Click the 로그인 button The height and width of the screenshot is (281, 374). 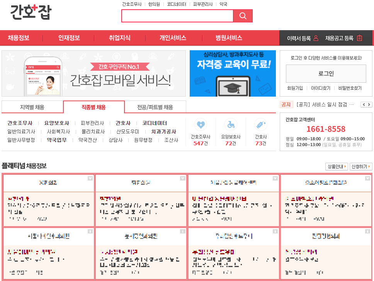326,73
